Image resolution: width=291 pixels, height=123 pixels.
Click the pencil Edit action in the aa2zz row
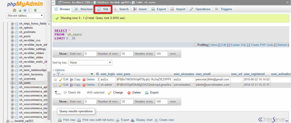click(64, 79)
